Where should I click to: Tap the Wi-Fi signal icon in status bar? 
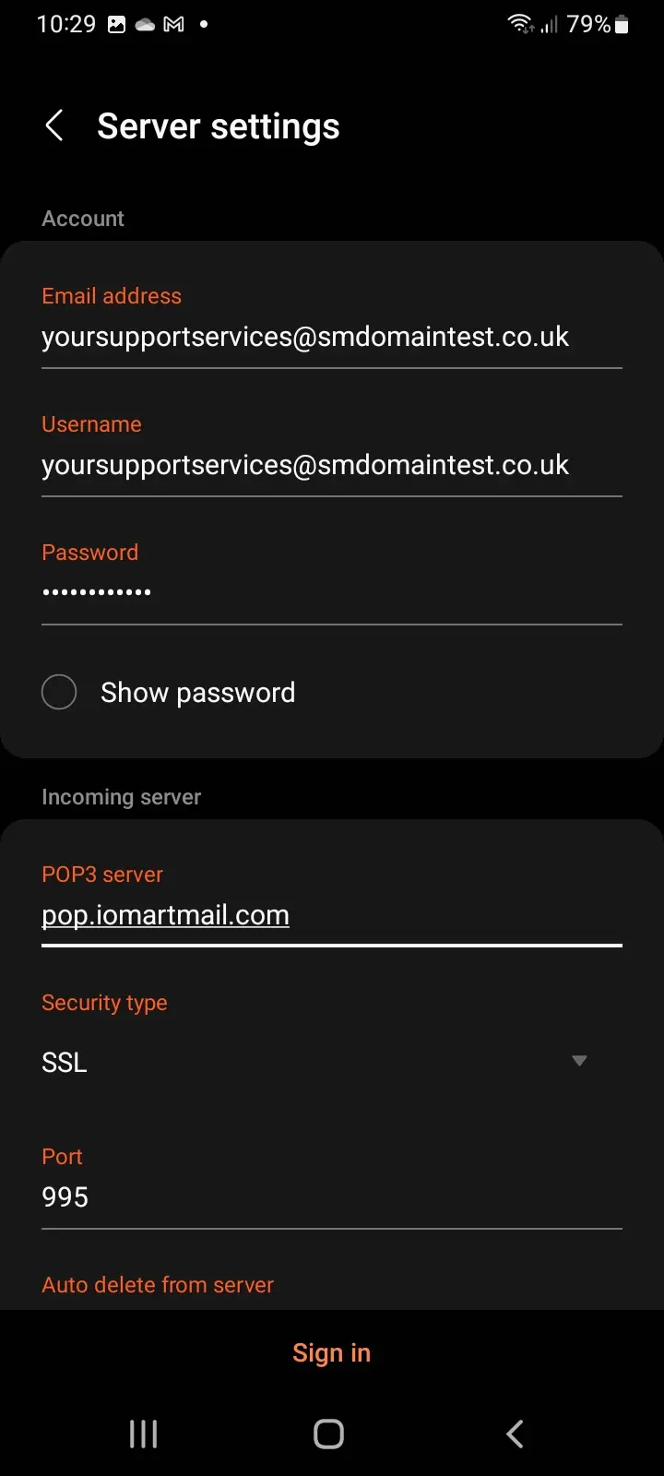pos(521,24)
